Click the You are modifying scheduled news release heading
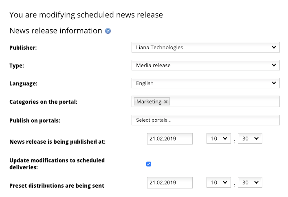 point(86,15)
